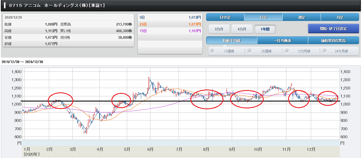Click the 5日 moving average row

[170, 17]
